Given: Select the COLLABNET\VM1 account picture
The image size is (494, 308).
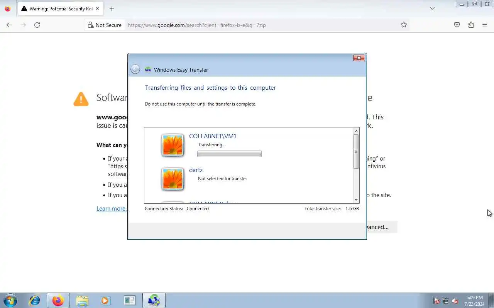Looking at the screenshot, I should pyautogui.click(x=173, y=145).
